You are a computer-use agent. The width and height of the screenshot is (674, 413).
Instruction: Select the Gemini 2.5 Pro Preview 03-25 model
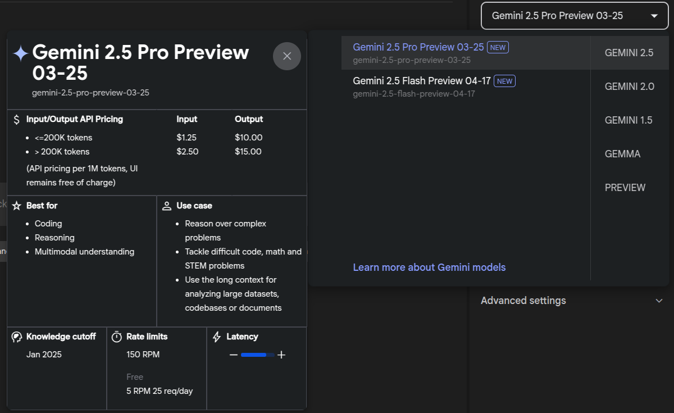(x=466, y=53)
